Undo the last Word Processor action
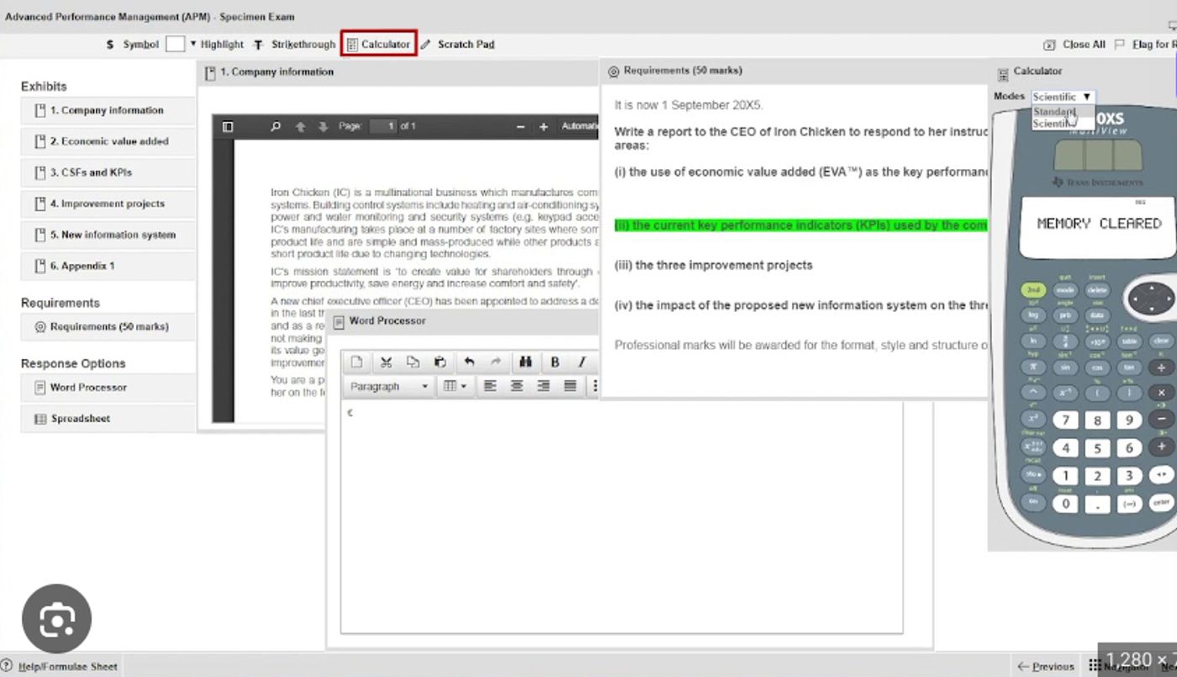 coord(469,362)
